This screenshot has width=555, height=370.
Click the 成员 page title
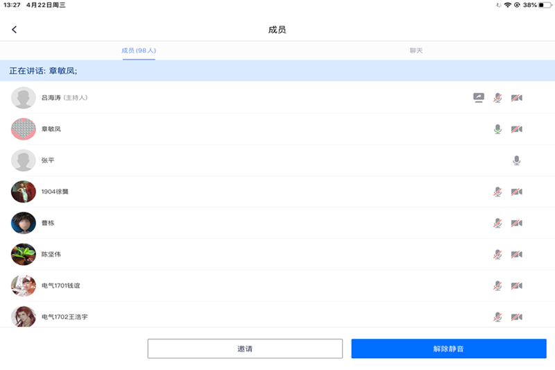pos(277,30)
